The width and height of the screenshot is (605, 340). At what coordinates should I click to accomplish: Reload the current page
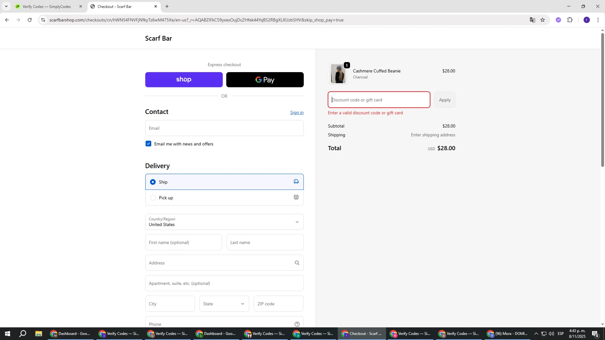(x=29, y=20)
